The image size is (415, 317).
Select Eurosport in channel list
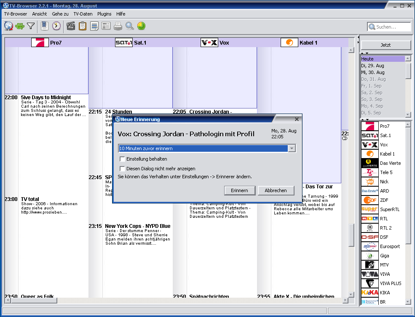pos(383,246)
